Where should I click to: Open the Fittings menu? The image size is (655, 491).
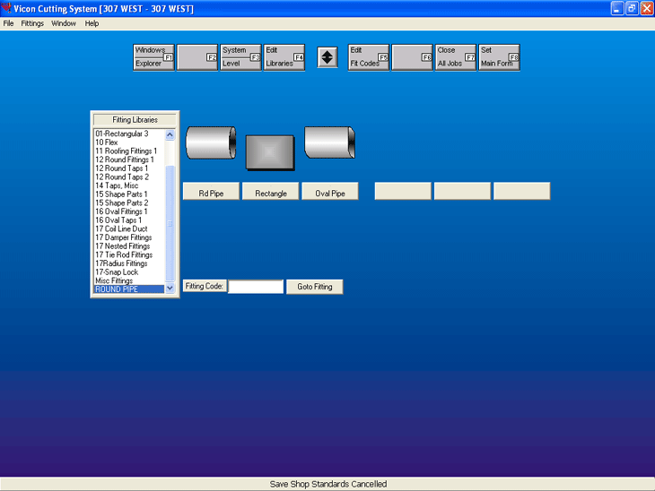32,23
